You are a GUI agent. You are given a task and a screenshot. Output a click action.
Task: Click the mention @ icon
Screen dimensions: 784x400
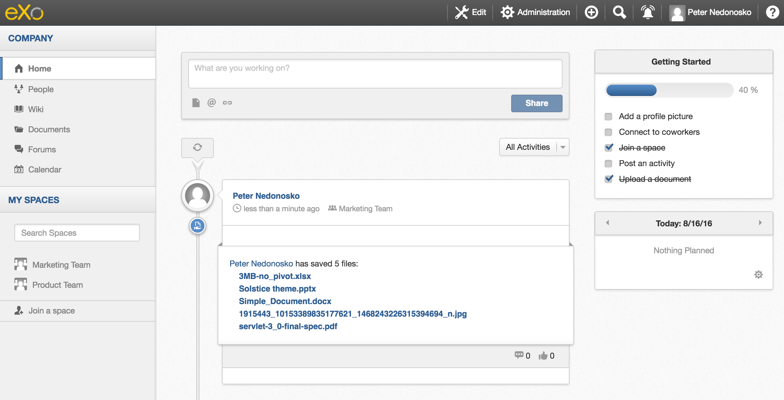[212, 103]
